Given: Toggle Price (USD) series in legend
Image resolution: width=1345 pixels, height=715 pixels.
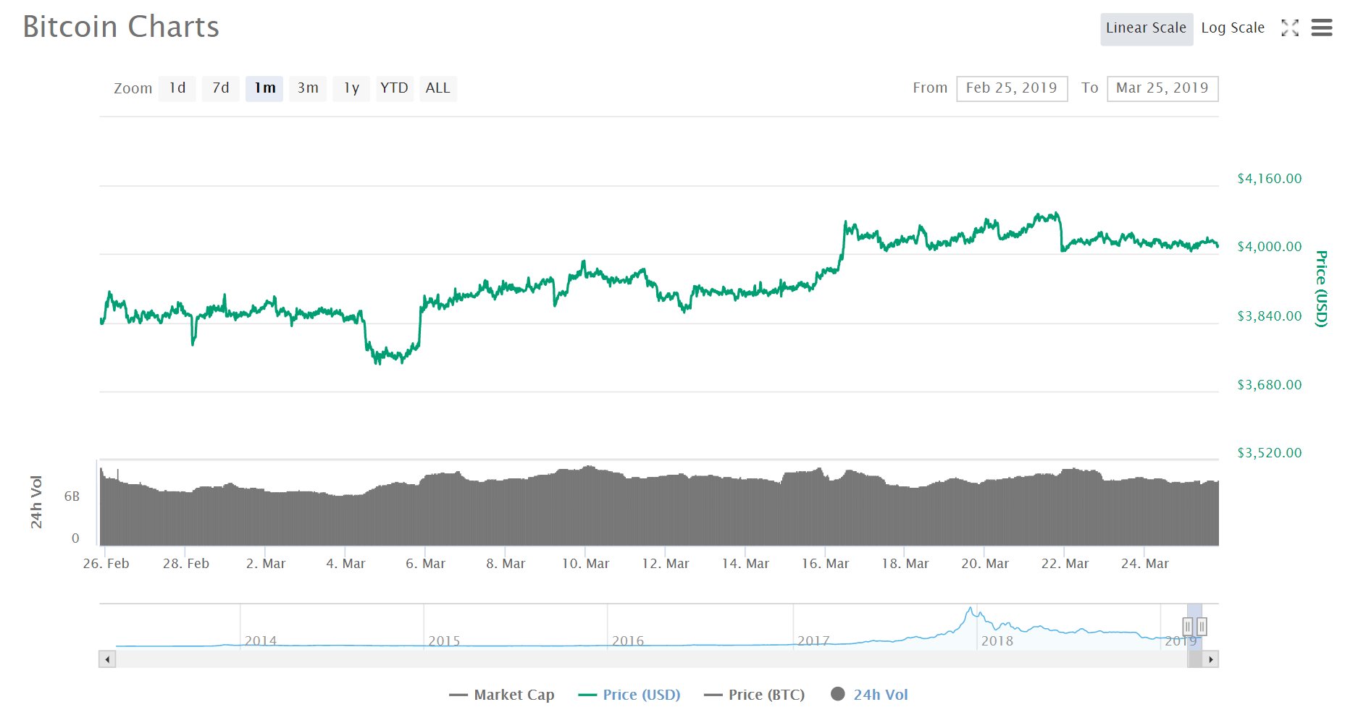Looking at the screenshot, I should [x=629, y=695].
